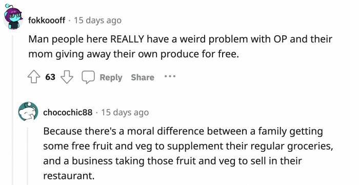Downvote fokkoooff's comment
Screen dimensions: 359x185
click(67, 77)
